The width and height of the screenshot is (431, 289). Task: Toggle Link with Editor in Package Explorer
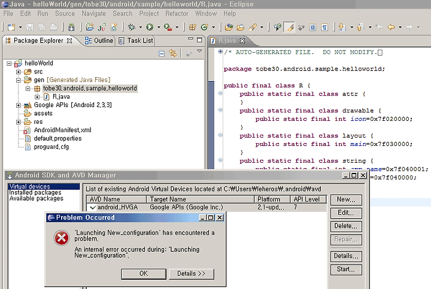coord(173,53)
